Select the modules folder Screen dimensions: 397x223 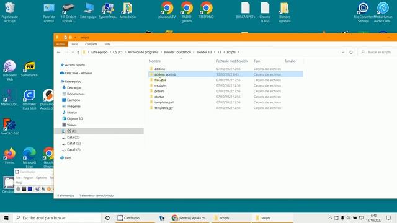tap(160, 85)
